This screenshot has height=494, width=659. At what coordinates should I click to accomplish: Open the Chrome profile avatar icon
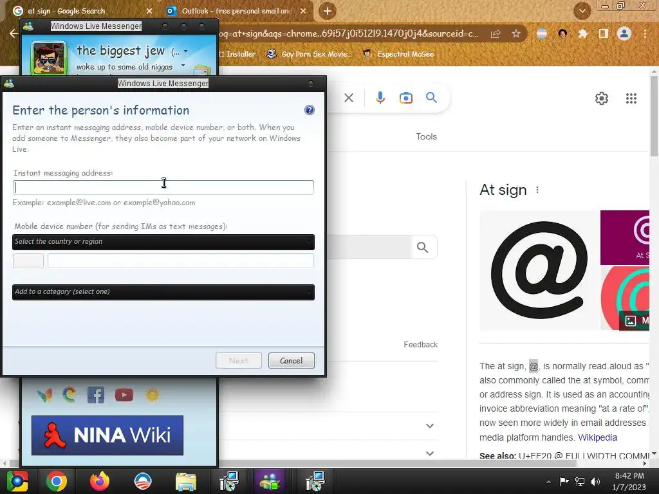pos(624,33)
